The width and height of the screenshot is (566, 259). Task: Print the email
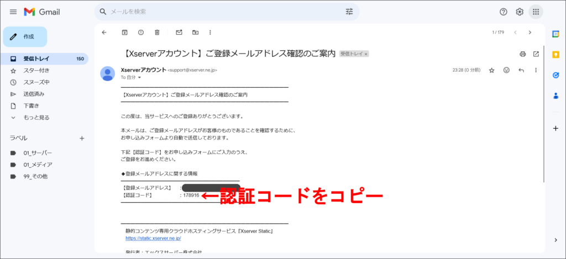click(522, 54)
